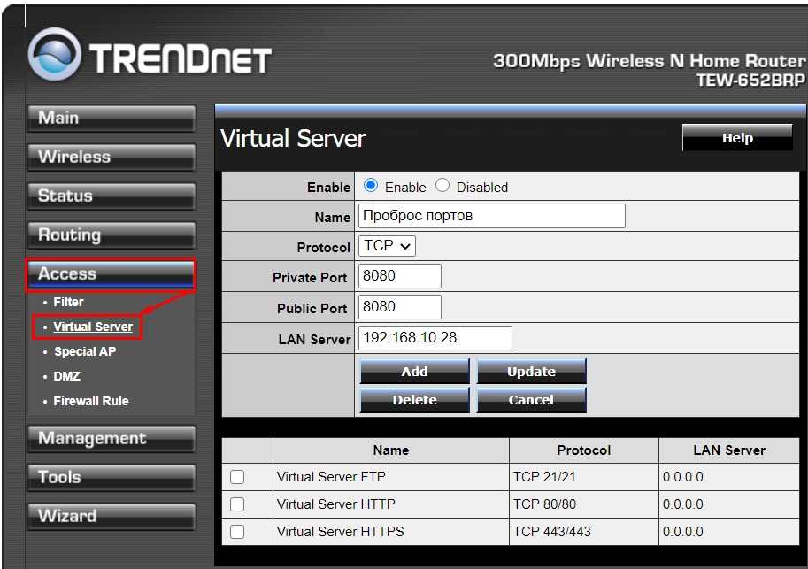
Task: Select the Enable radio button
Action: [371, 186]
